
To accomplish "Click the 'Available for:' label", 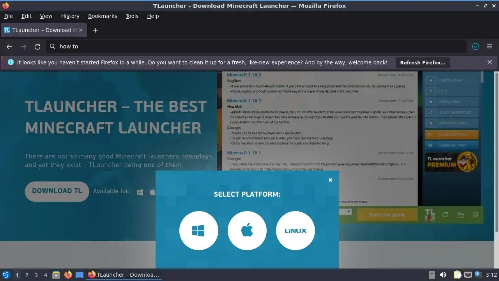I will [x=111, y=191].
